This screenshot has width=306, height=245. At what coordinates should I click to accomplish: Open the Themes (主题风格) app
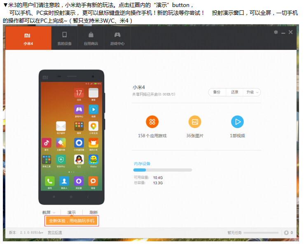pyautogui.click(x=61, y=143)
